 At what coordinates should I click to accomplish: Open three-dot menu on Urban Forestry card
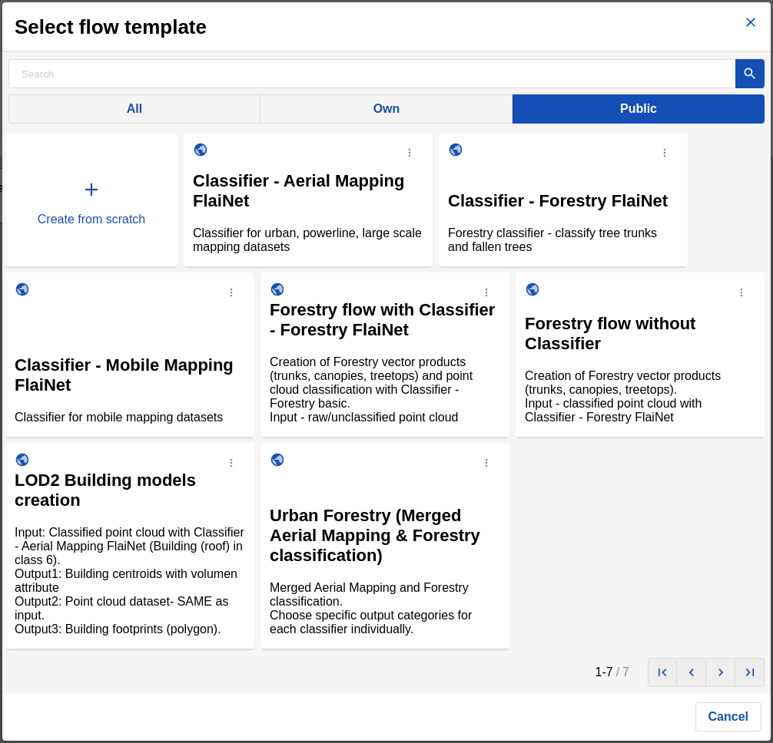click(x=486, y=463)
